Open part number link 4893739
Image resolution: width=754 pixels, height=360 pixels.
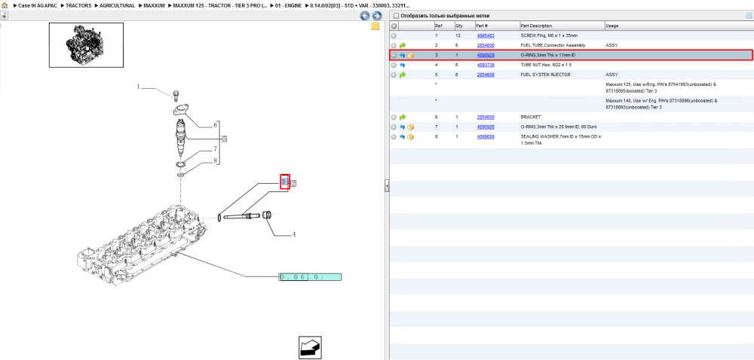point(485,65)
